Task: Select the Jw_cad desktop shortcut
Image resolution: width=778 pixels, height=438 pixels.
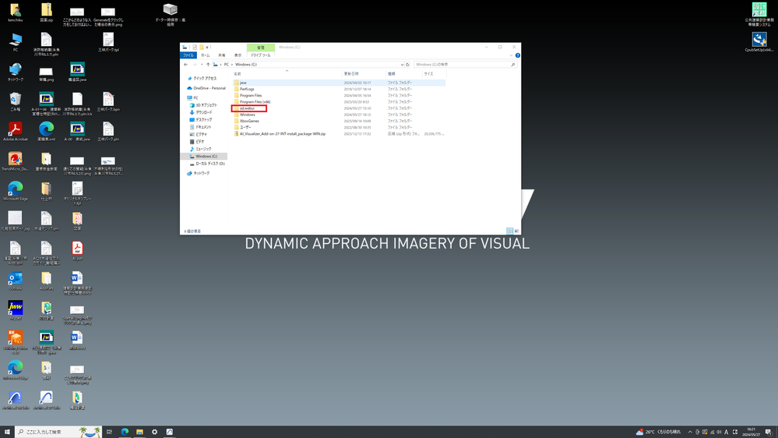Action: click(x=16, y=311)
